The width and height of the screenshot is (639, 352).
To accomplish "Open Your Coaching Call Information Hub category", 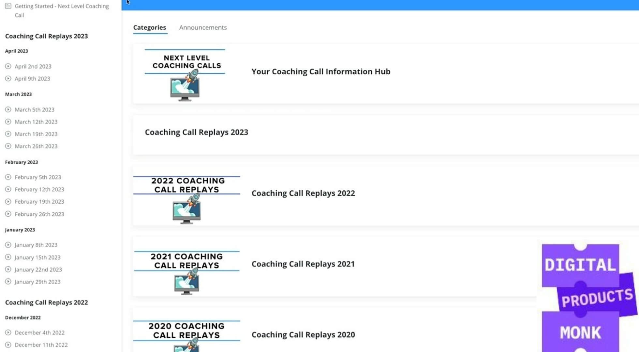I will [x=321, y=71].
